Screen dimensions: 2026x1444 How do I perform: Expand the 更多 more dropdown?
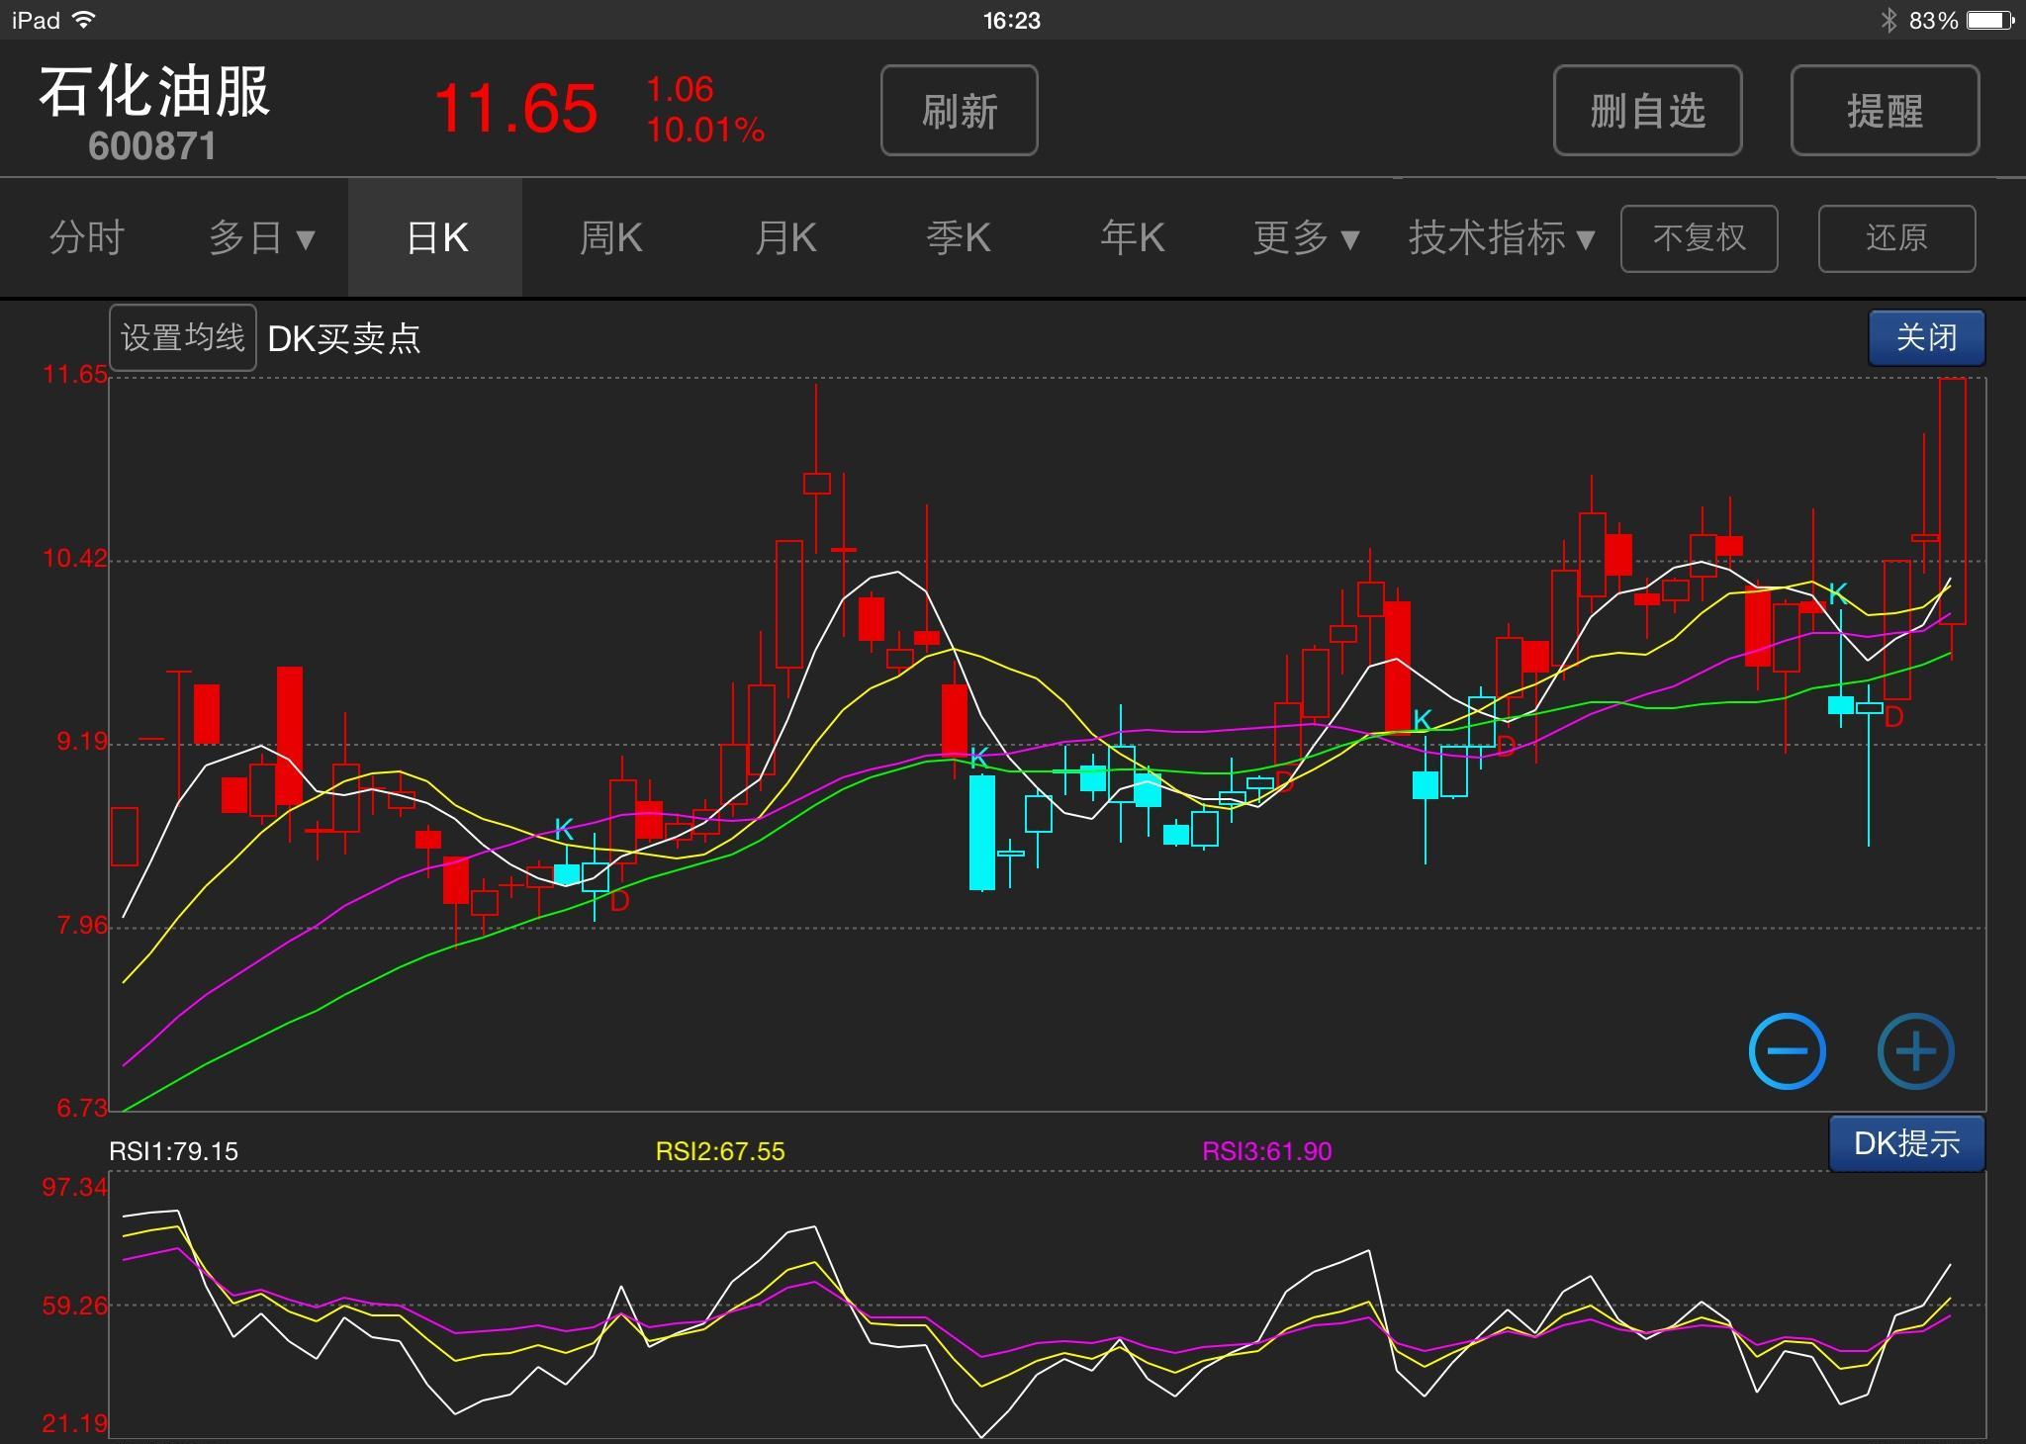pyautogui.click(x=1306, y=237)
